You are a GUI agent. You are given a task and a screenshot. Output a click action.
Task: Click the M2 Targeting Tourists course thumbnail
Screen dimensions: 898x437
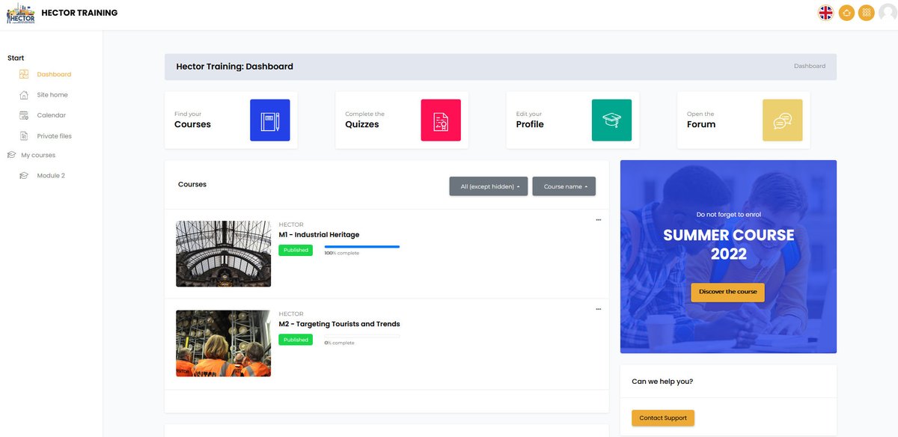click(223, 343)
